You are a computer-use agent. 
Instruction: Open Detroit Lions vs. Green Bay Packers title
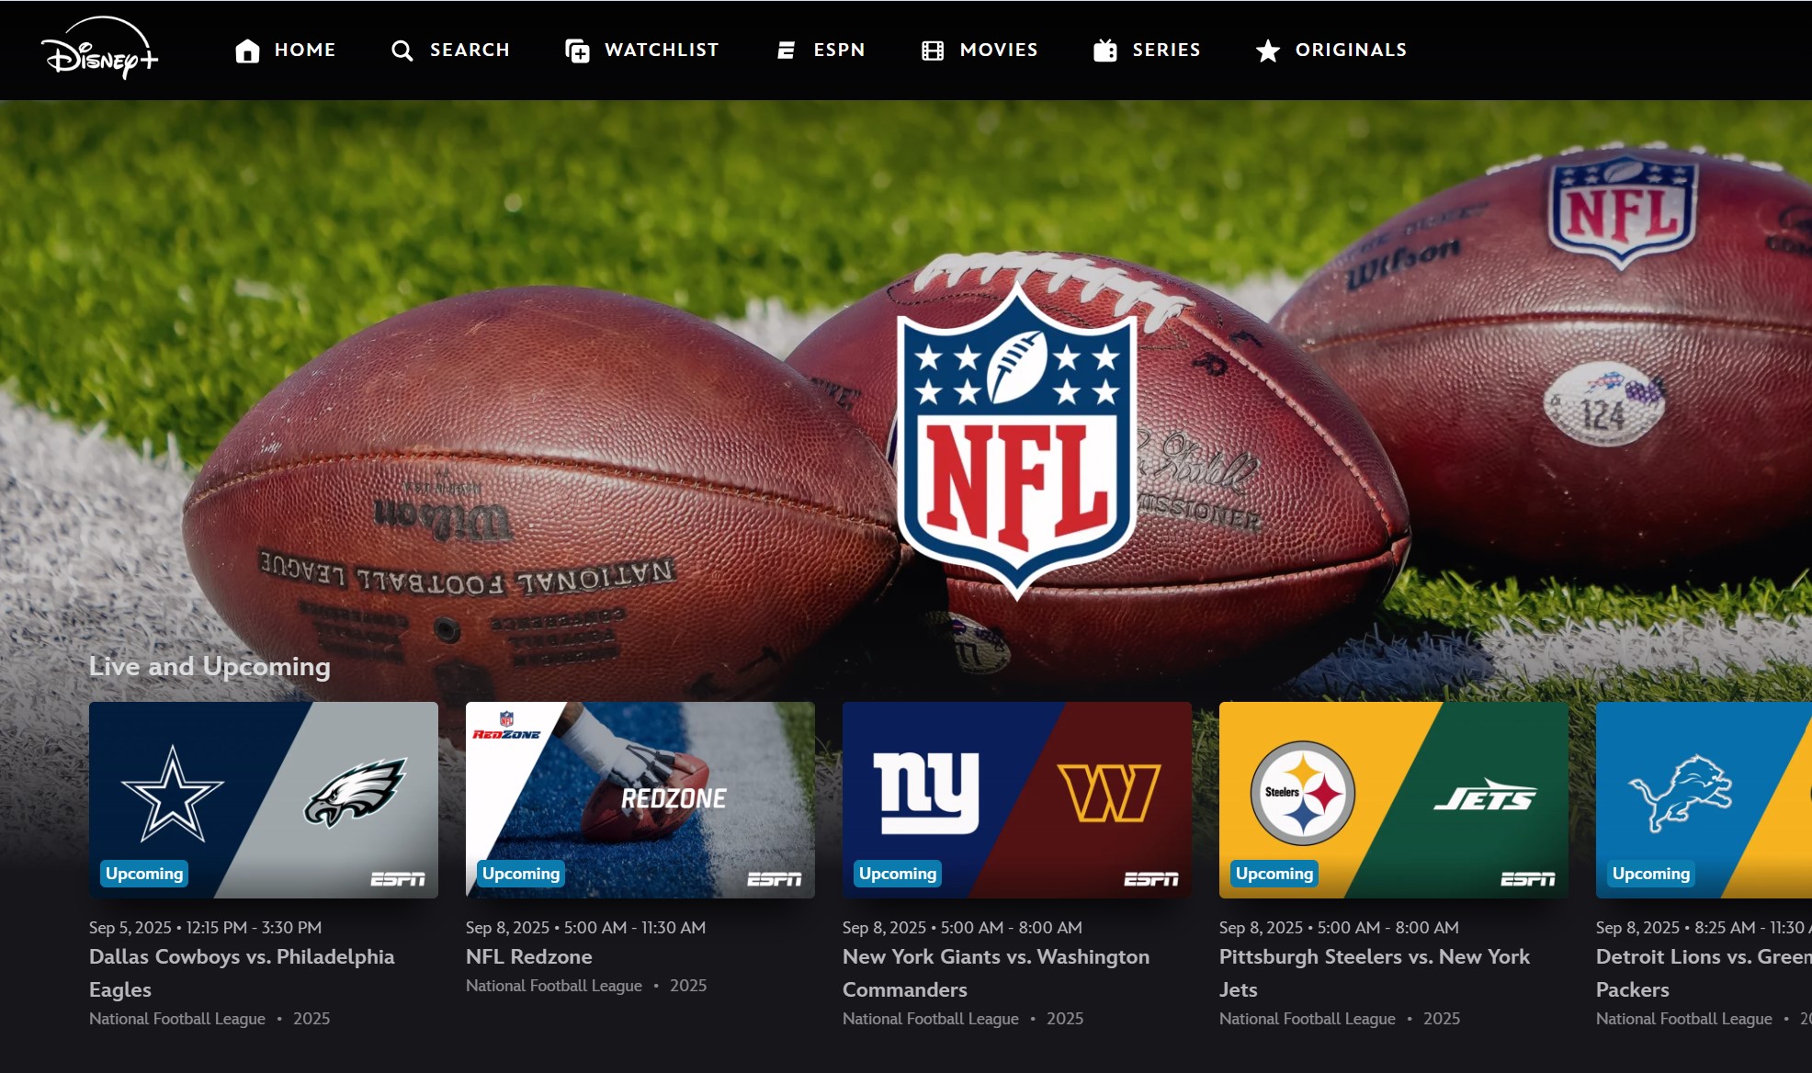(1704, 973)
